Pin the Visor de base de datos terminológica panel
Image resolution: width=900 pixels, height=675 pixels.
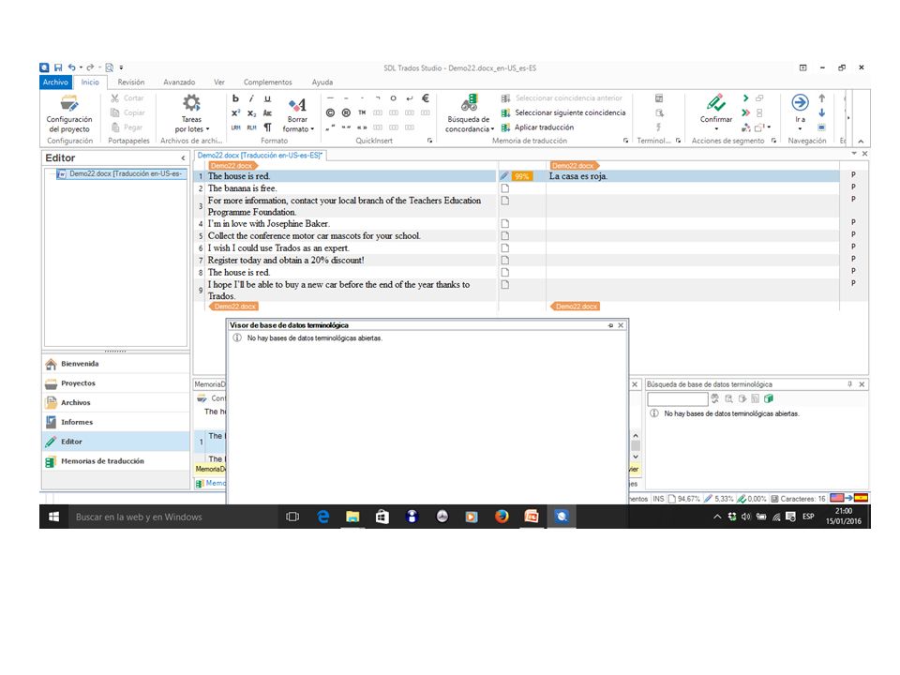(610, 325)
